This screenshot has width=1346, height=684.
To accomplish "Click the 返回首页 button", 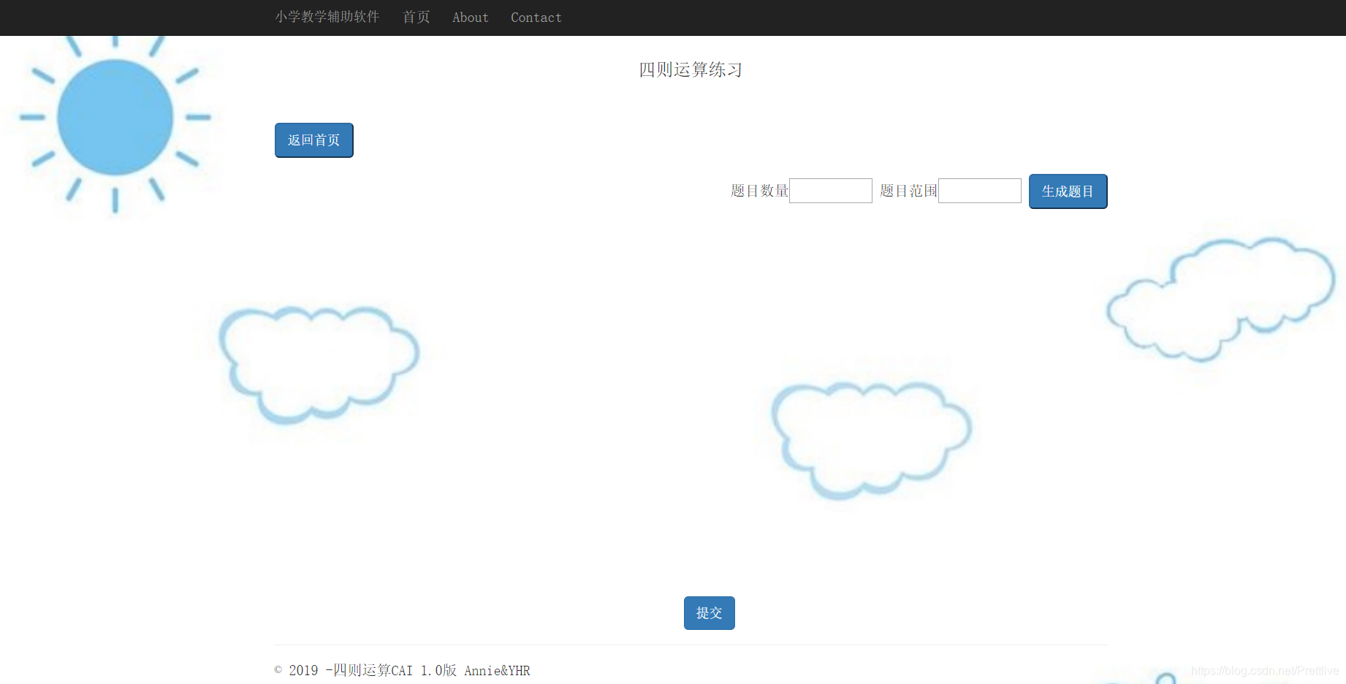I will coord(313,140).
